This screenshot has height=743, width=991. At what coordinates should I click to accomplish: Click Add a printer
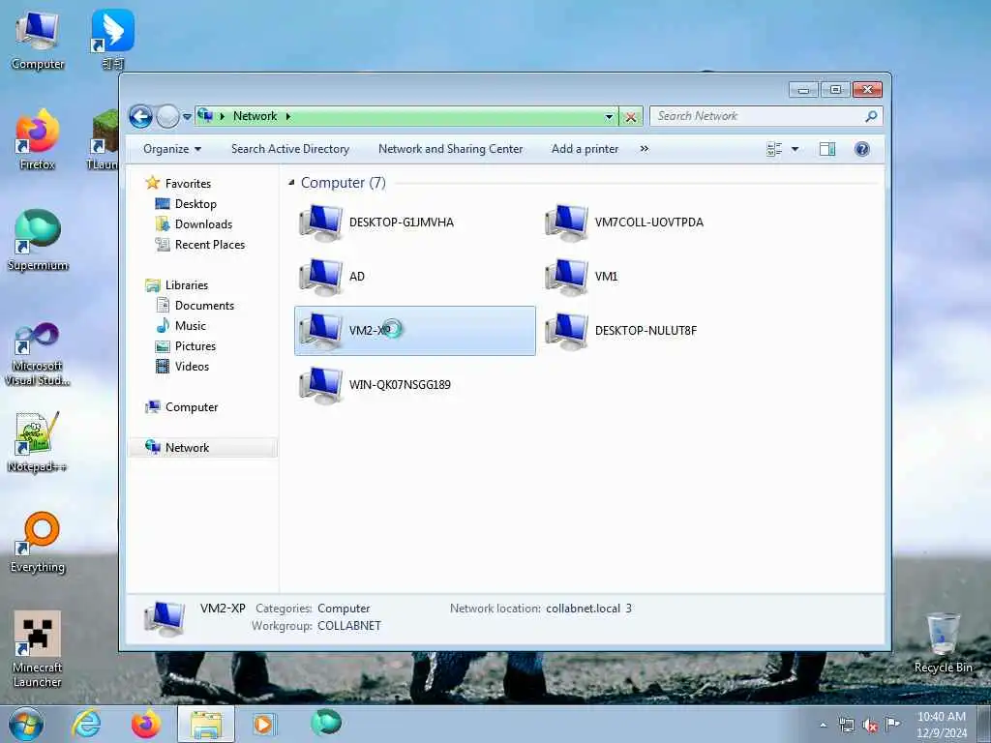(585, 149)
